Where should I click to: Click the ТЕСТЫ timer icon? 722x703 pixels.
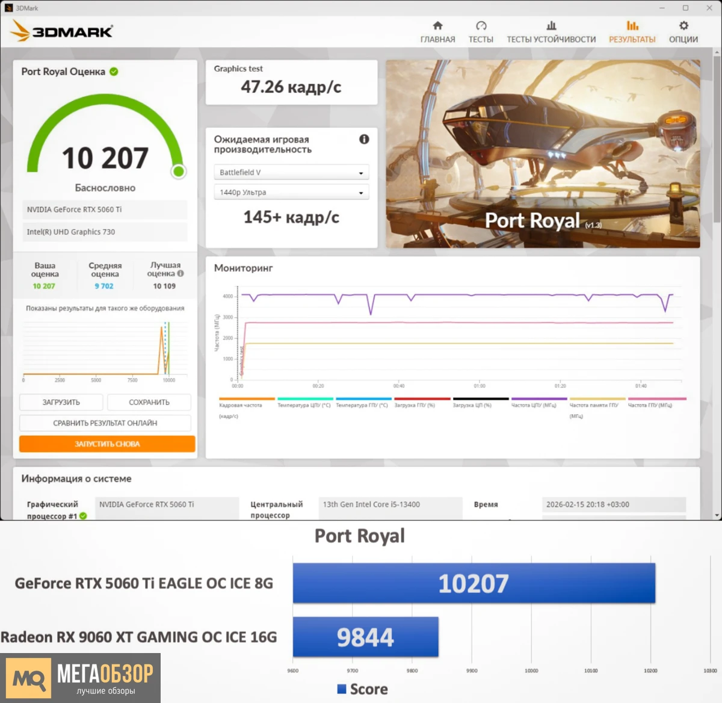(x=481, y=26)
